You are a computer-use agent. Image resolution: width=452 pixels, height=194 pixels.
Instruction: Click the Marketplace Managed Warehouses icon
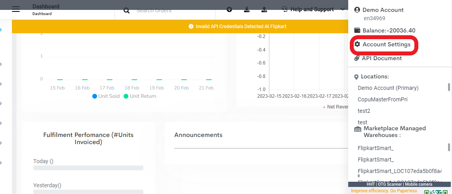(357, 129)
